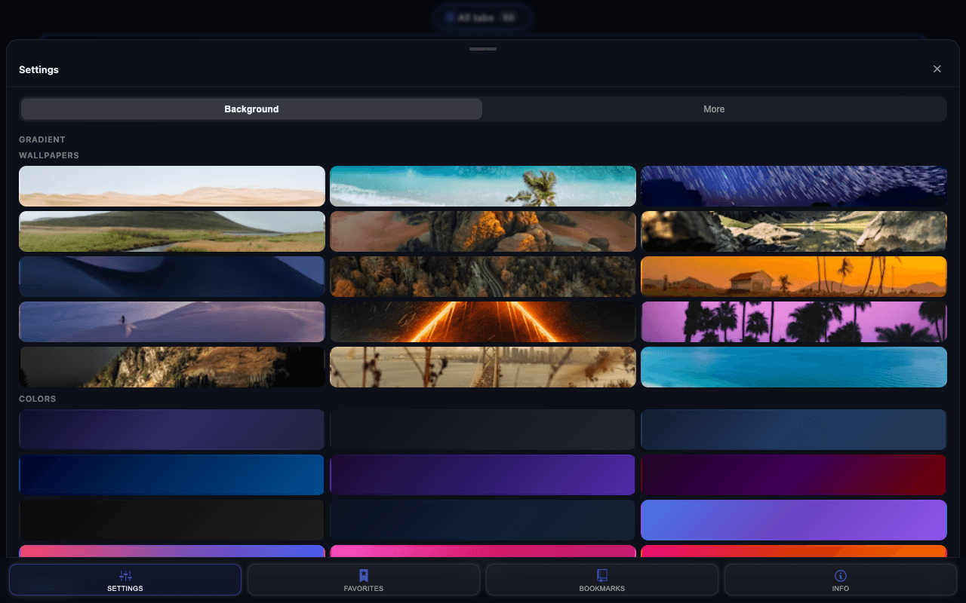966x603 pixels.
Task: Choose the deep blue gradient swatch
Action: tap(172, 475)
